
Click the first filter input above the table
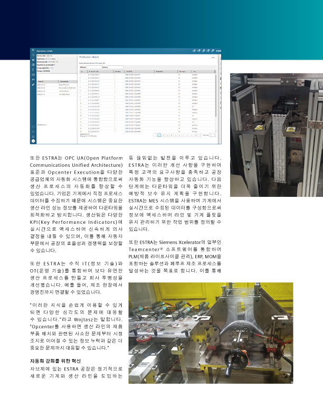pyautogui.click(x=94, y=67)
